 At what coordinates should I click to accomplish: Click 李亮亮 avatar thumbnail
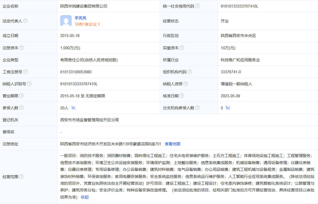66,21
